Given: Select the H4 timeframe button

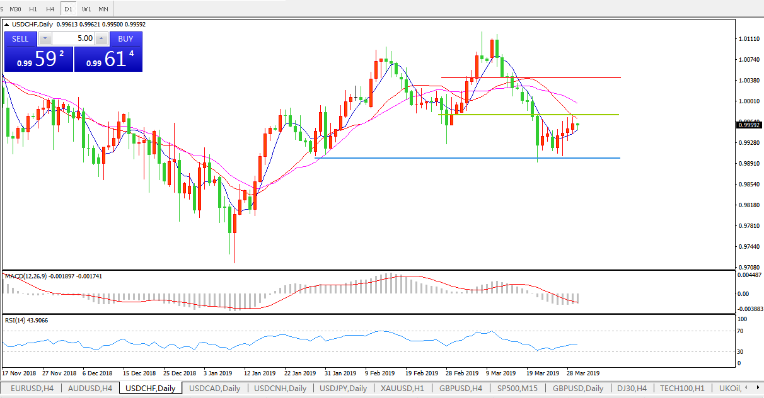Looking at the screenshot, I should 50,9.
